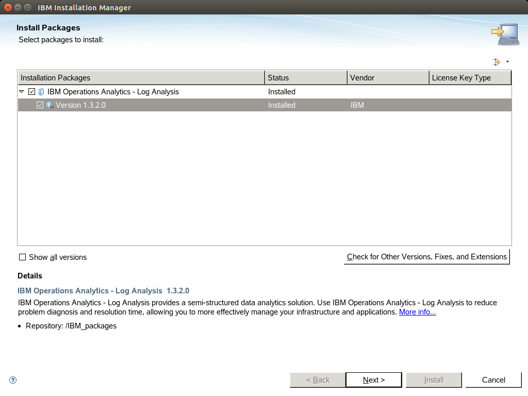
Task: Uncheck IBM Operations Analytics - Log Analysis checkbox
Action: point(31,92)
